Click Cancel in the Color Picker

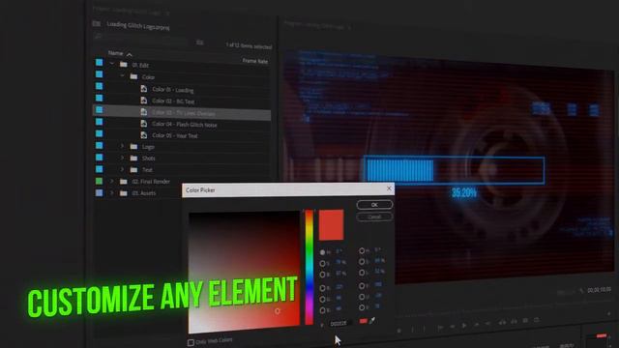(x=374, y=217)
